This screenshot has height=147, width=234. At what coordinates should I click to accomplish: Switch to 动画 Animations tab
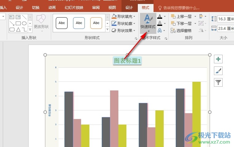coord(52,7)
